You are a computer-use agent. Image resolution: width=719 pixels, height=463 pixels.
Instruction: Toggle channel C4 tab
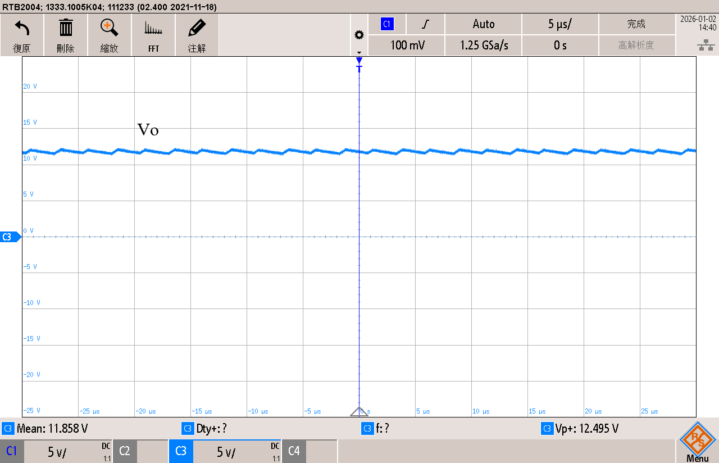294,451
